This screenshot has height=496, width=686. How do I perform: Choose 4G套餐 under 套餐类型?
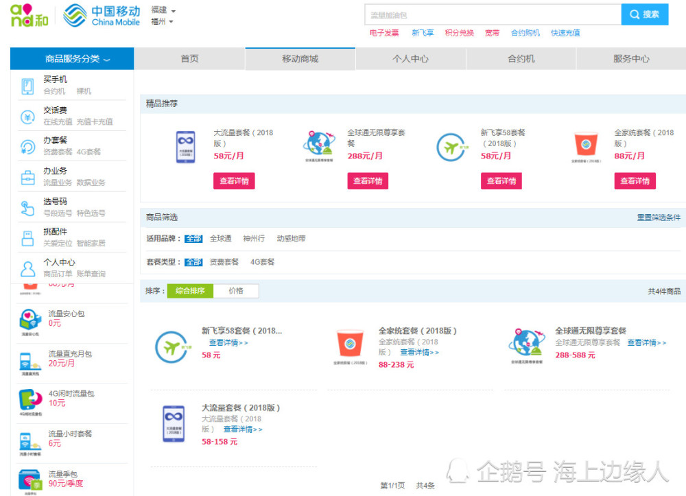pyautogui.click(x=262, y=261)
